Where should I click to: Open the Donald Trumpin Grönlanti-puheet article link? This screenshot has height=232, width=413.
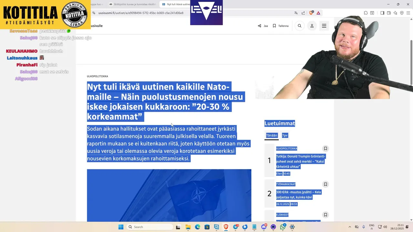(301, 161)
